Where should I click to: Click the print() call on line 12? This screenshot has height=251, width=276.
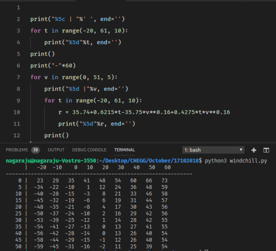(x=56, y=135)
